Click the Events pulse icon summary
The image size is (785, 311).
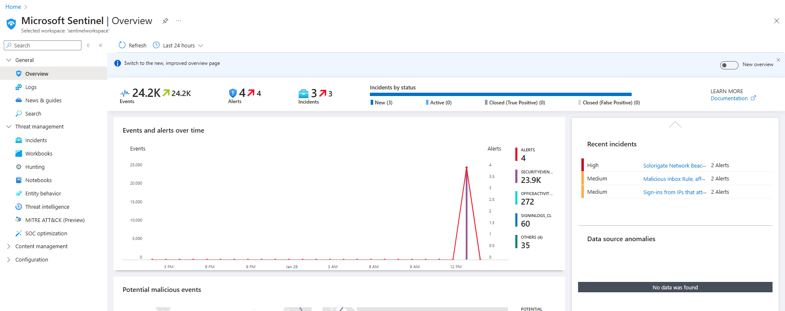click(125, 93)
